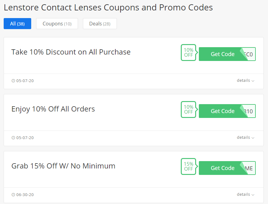Open Take 10% Discount on All Purchase title
Viewport: 268px width, 204px height.
coord(71,52)
